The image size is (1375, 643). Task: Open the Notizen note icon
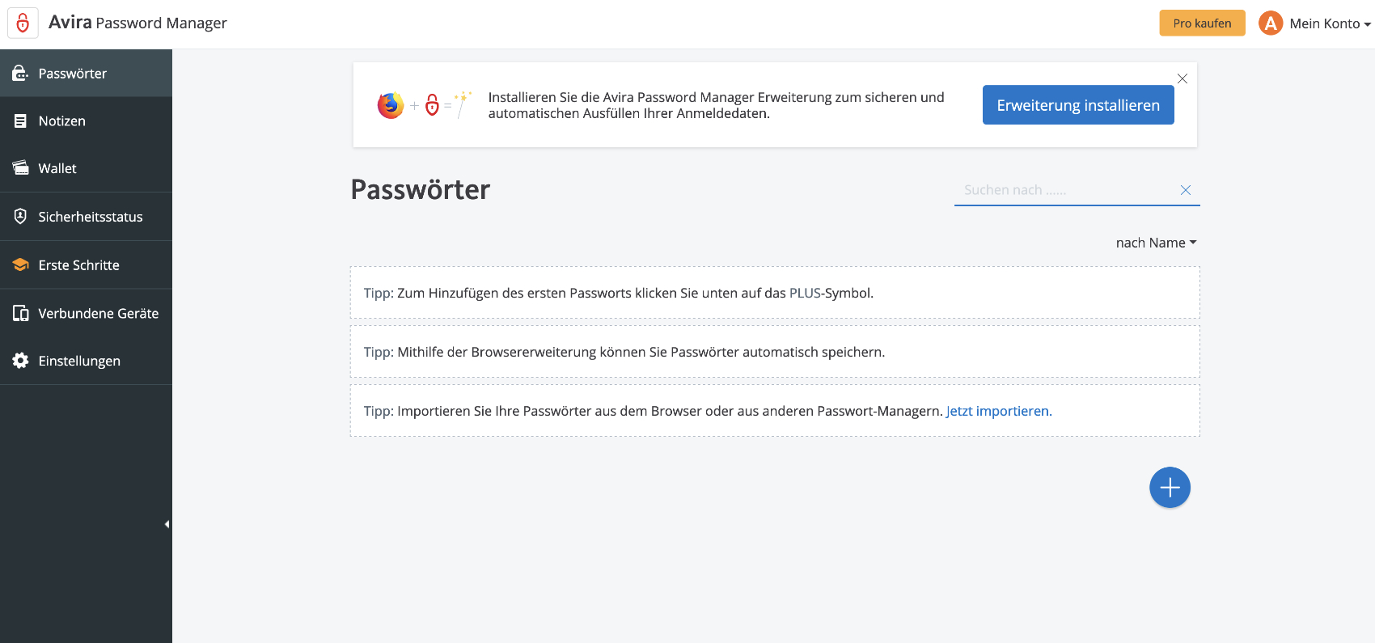(20, 121)
